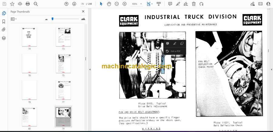Image resolution: width=273 pixels, height=132 pixels.
Task: Send the file by email envelope icon
Action: click(x=261, y=4)
